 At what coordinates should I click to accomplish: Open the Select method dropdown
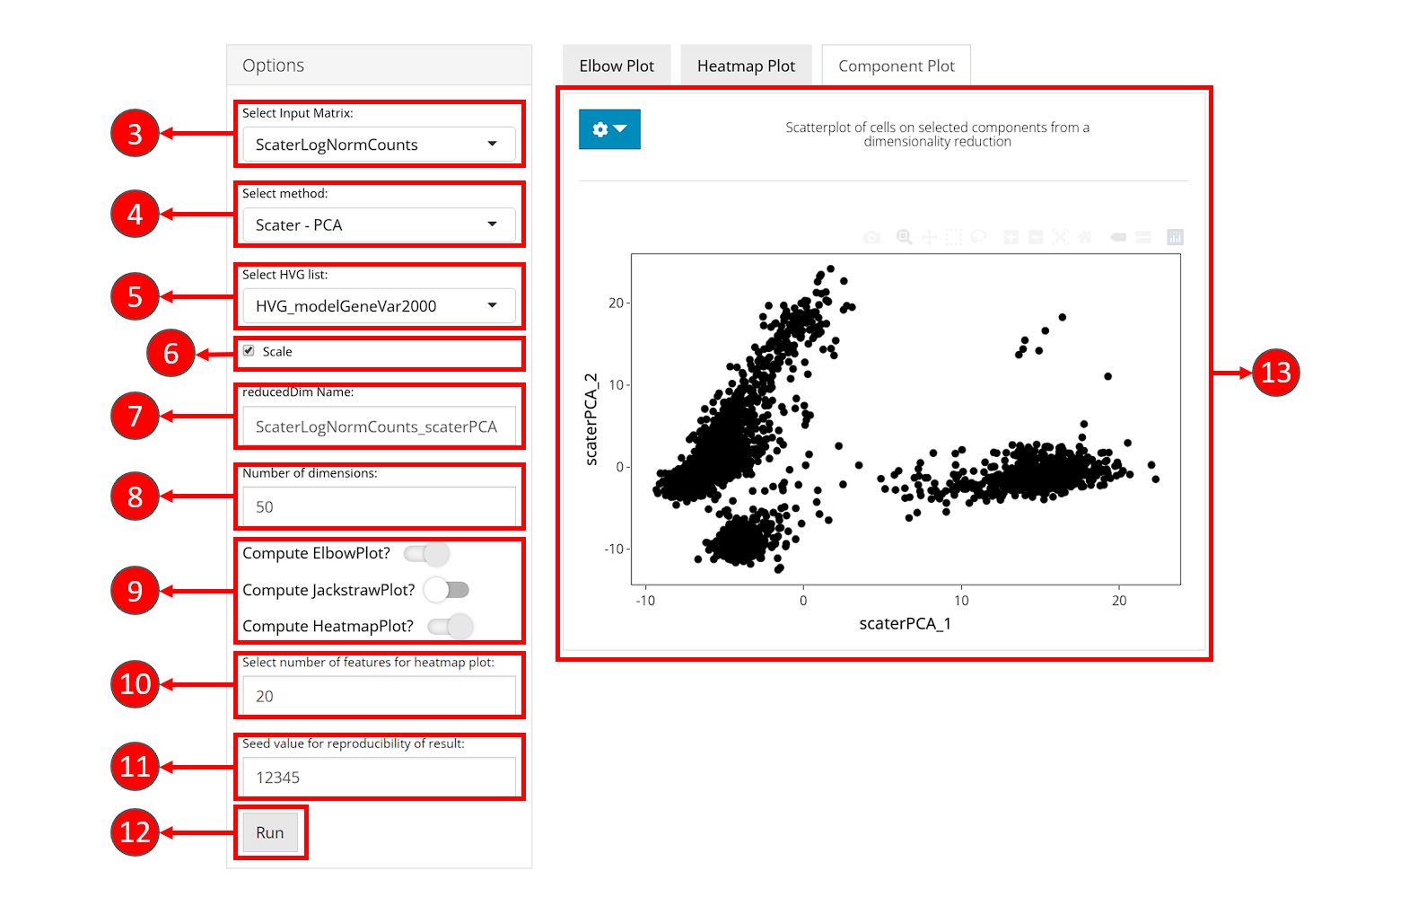(379, 225)
